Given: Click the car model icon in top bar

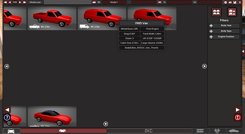Looking at the screenshot, I should click(94, 2).
